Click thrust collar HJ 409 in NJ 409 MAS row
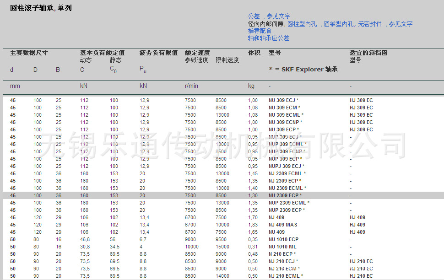Screen dimensions: 444x280 pyautogui.click(x=357, y=225)
